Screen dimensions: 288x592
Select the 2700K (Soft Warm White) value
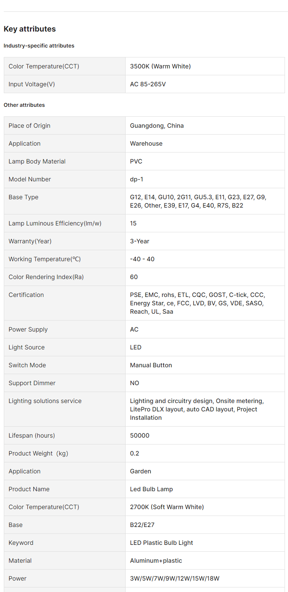[167, 507]
